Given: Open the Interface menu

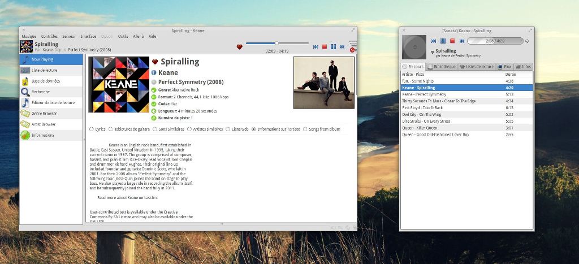Looking at the screenshot, I should (88, 37).
